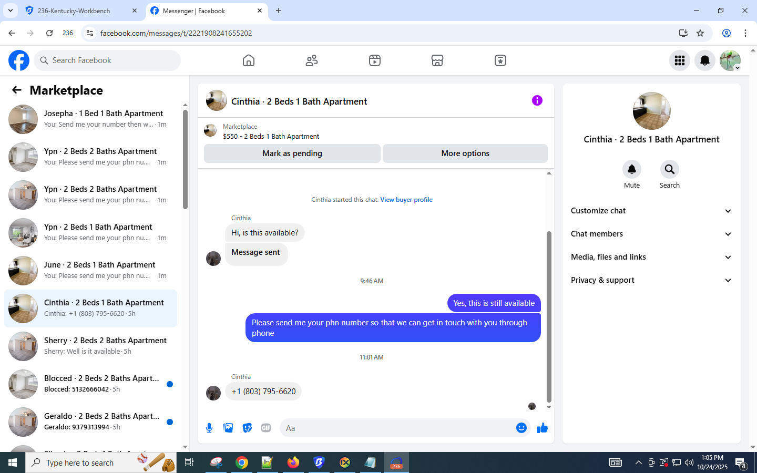Viewport: 757px width, 473px height.
Task: Open the notifications bell in Facebook header
Action: point(705,60)
